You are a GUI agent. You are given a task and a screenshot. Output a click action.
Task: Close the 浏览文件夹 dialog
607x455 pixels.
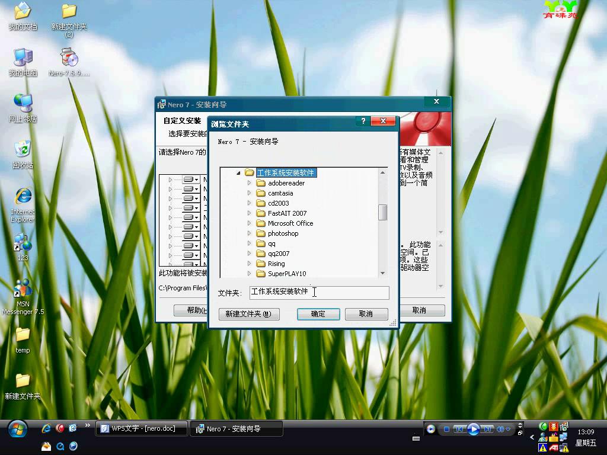[384, 121]
